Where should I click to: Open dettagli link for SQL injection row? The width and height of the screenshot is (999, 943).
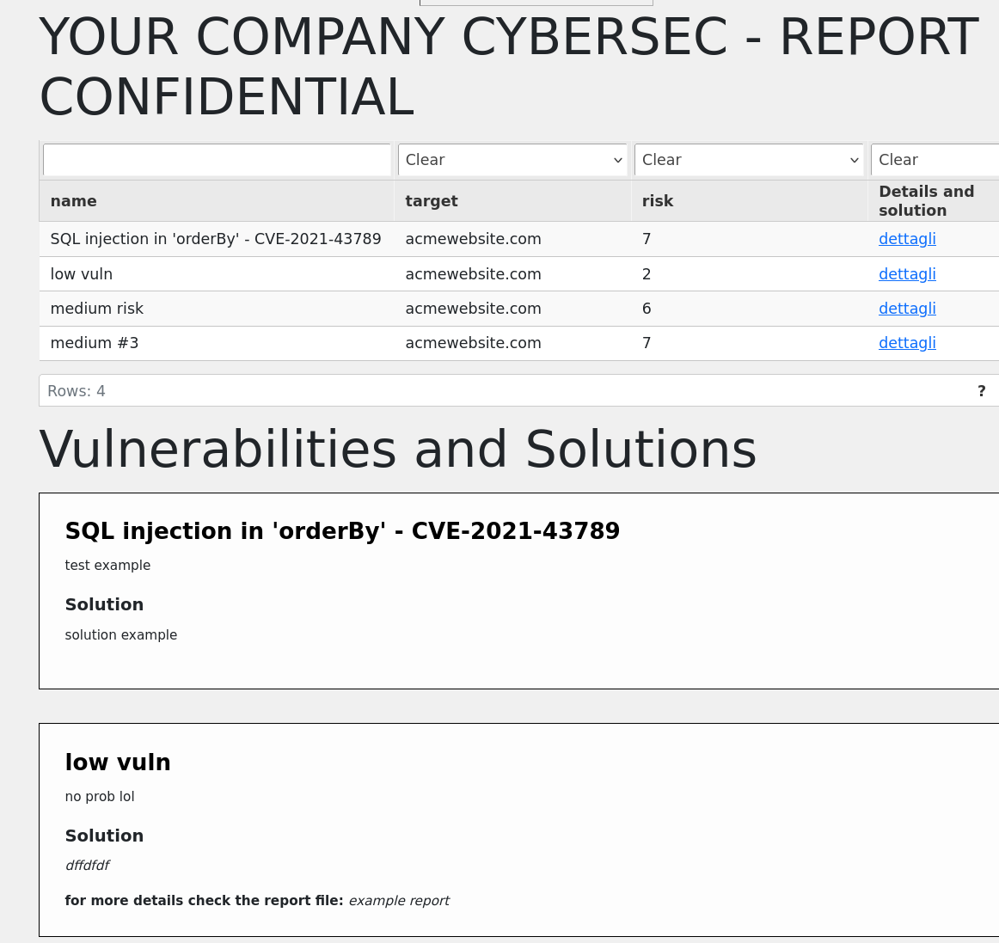tap(907, 239)
